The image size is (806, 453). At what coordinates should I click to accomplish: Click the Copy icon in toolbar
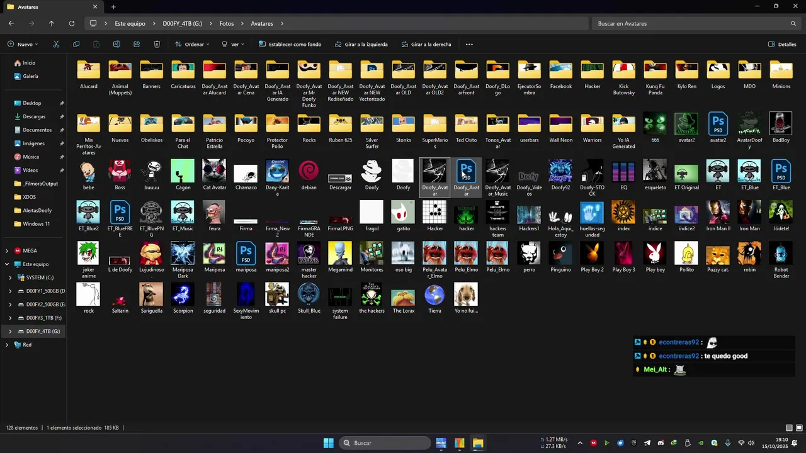click(x=76, y=44)
